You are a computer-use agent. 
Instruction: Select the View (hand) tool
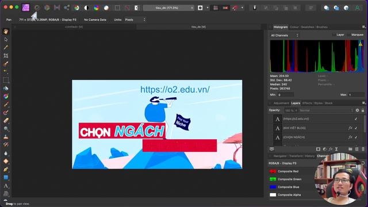(x=6, y=31)
